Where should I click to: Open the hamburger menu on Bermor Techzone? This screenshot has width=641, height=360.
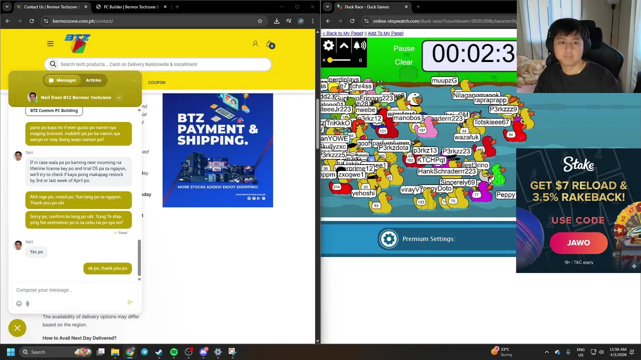point(50,44)
